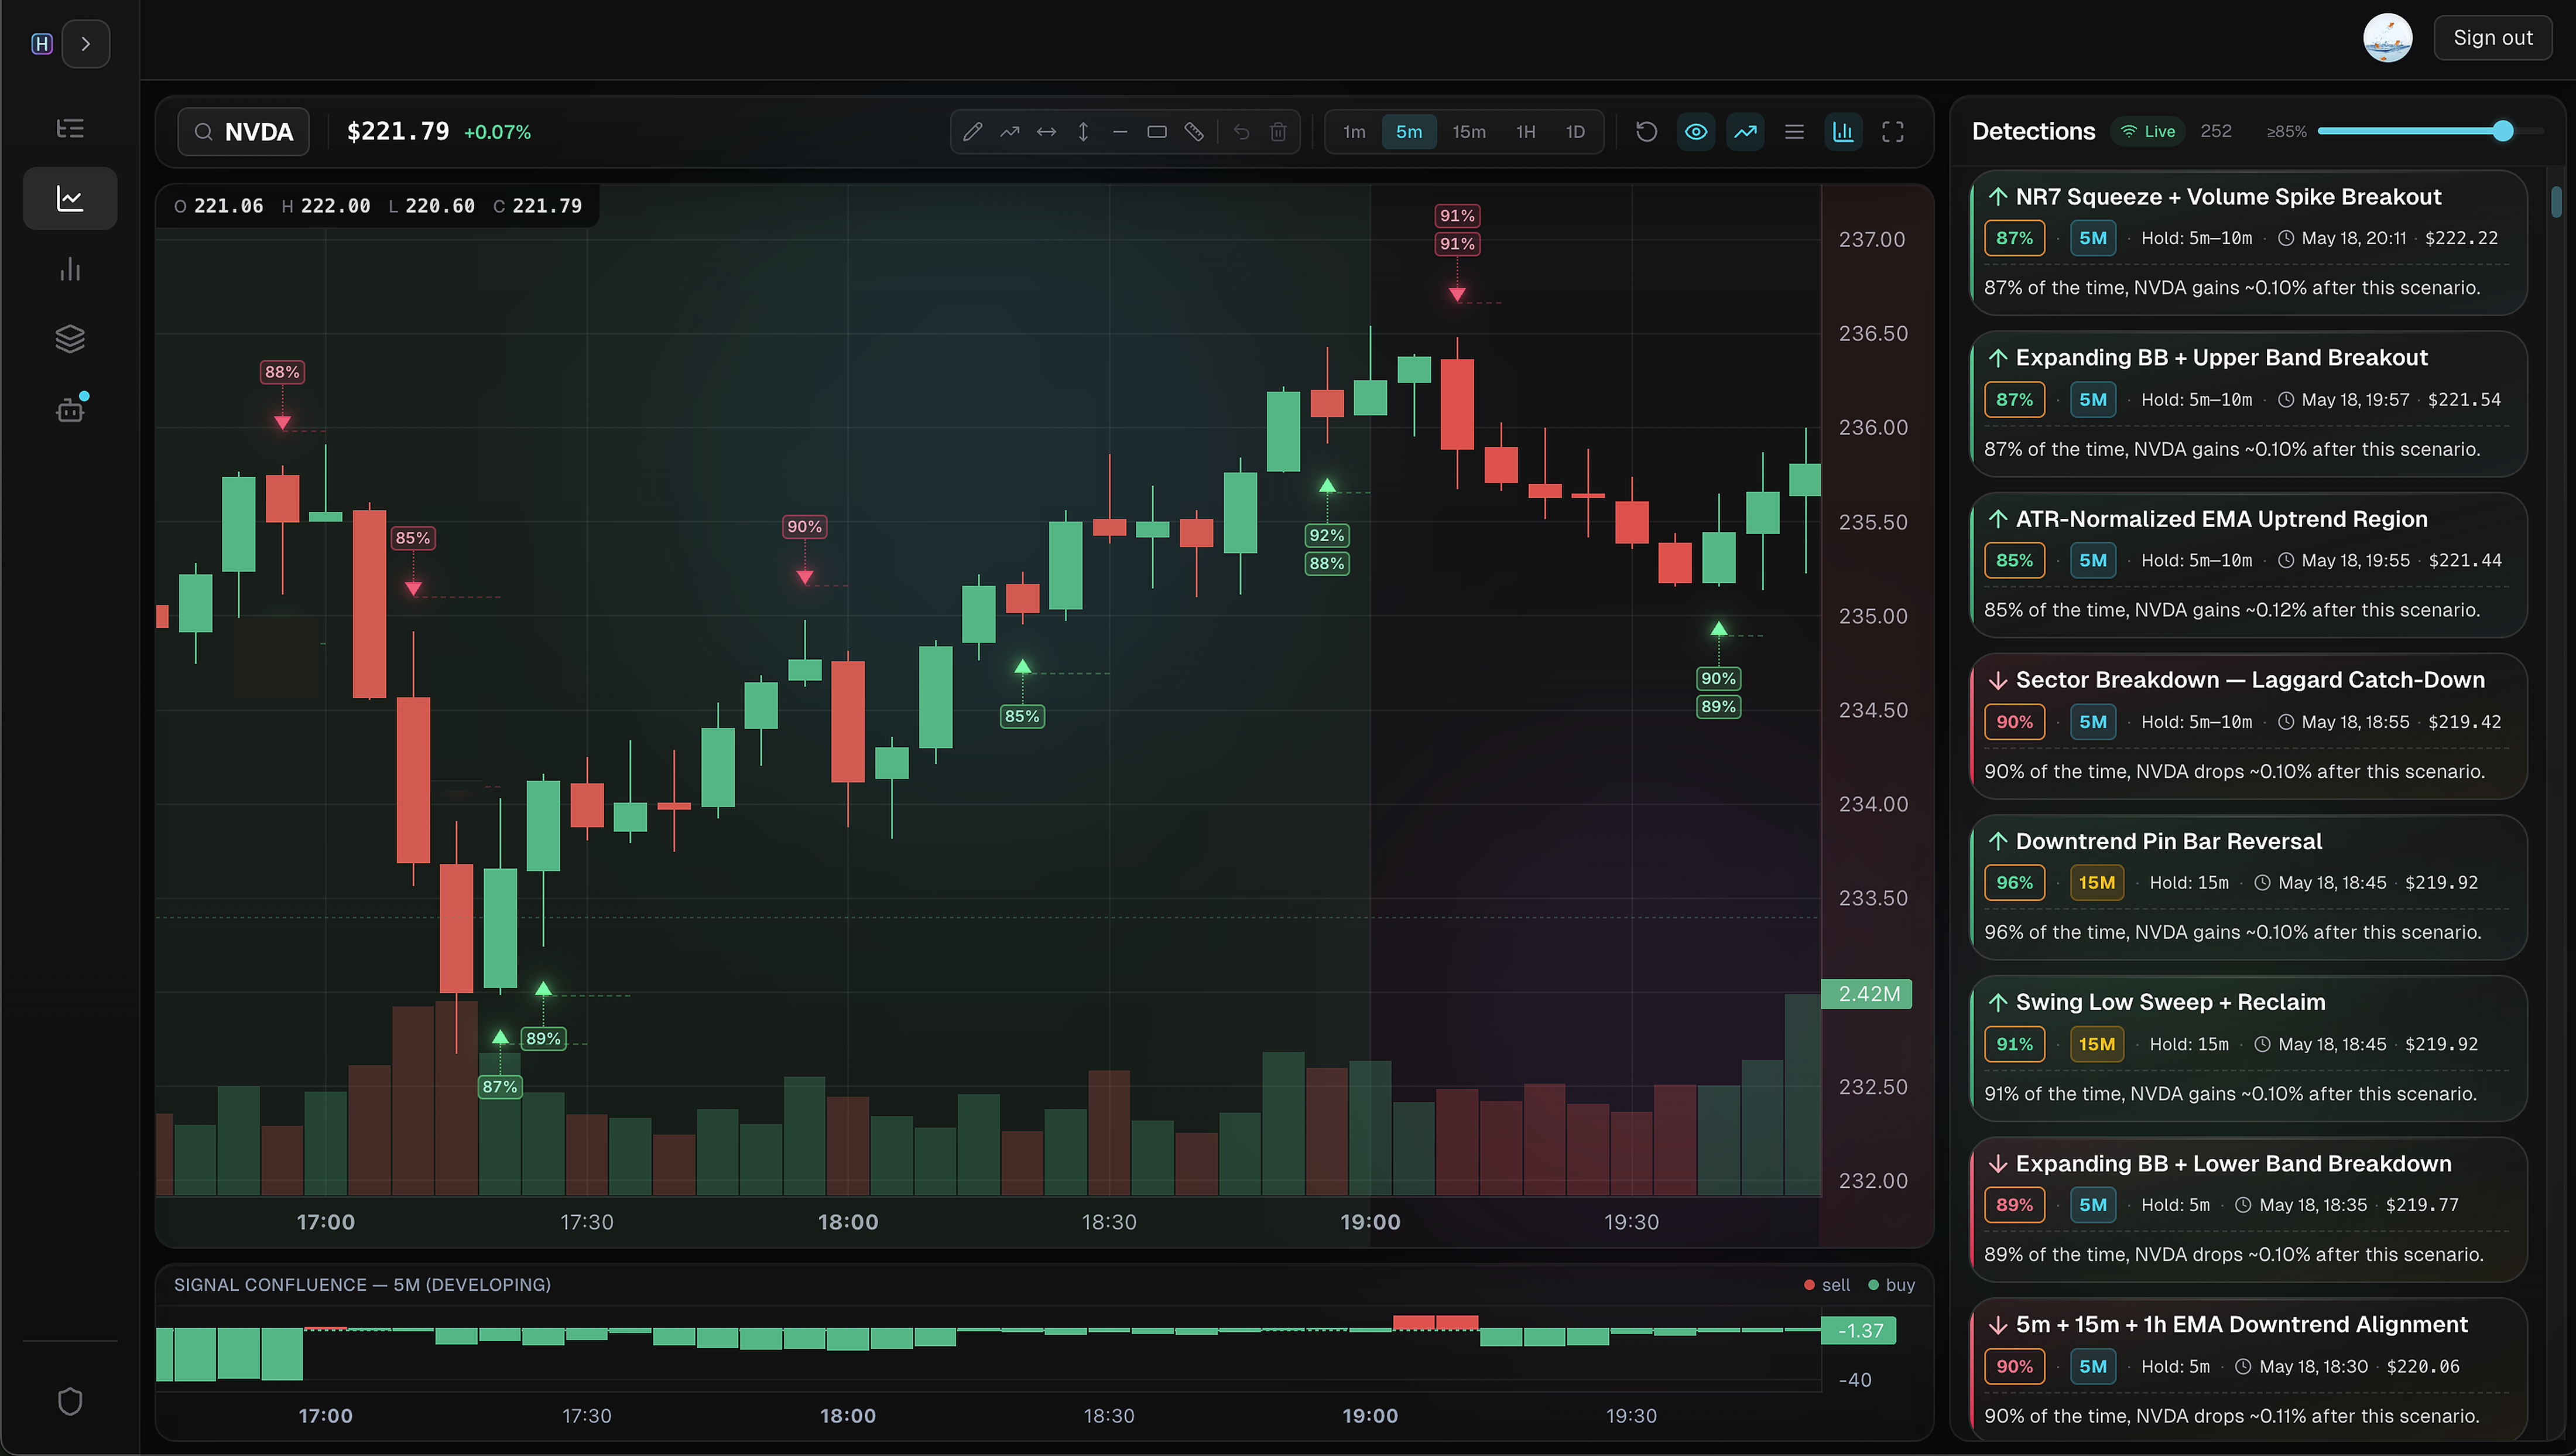Screen dimensions: 2576x1456
Task: Click the -1.37 confluence value label
Action: click(x=1859, y=1331)
